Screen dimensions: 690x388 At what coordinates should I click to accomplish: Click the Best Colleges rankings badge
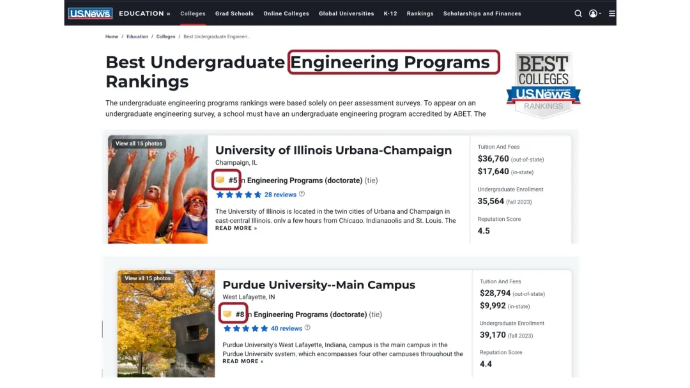point(543,86)
